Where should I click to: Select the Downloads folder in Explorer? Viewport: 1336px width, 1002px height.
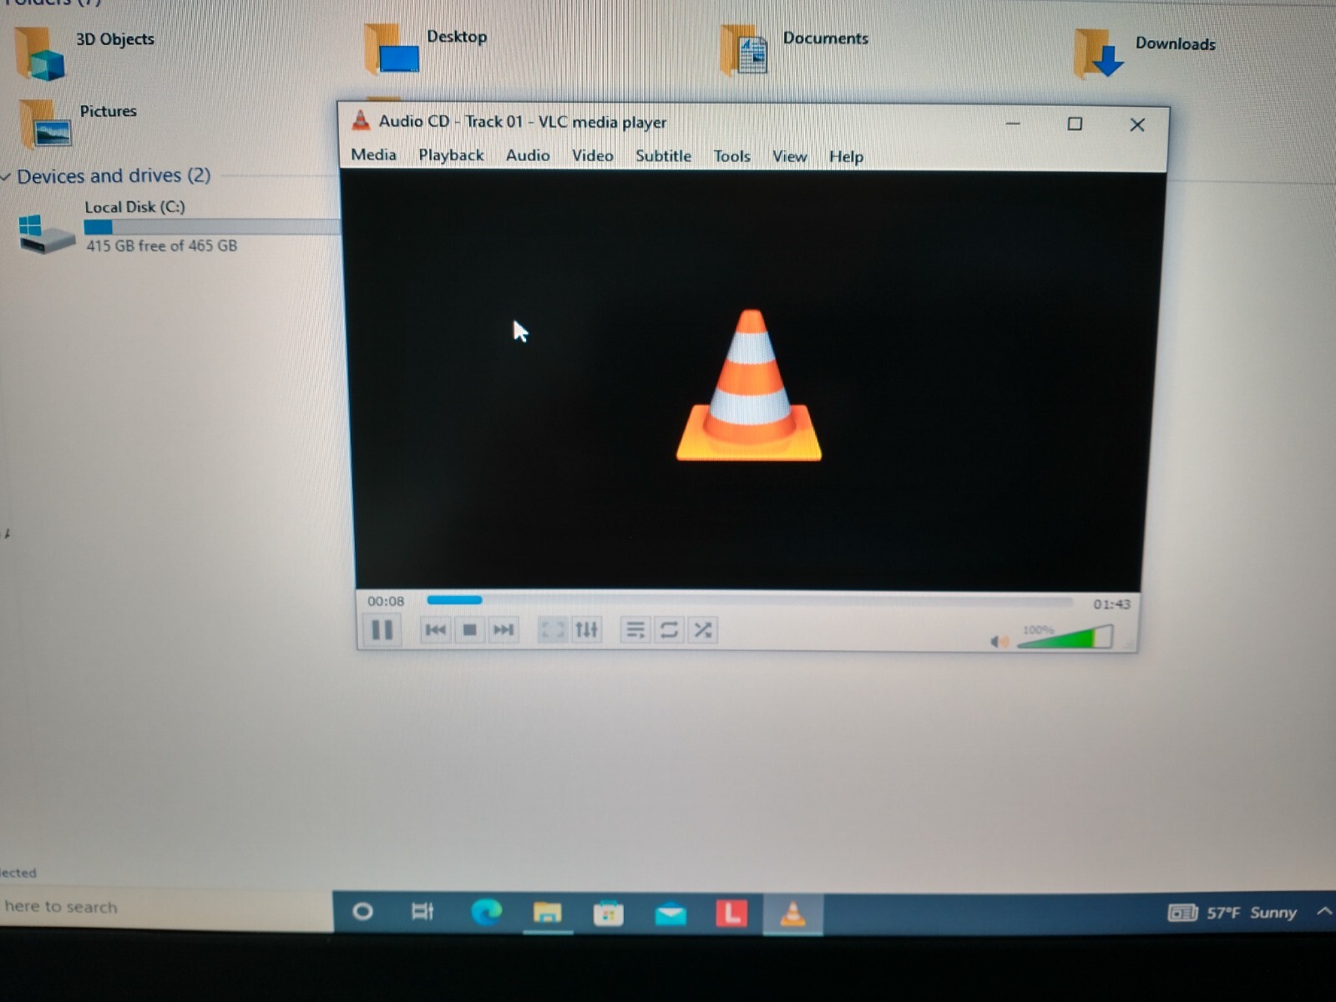[1144, 53]
